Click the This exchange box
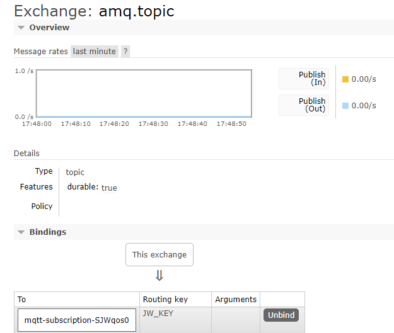The image size is (394, 333). pyautogui.click(x=159, y=255)
